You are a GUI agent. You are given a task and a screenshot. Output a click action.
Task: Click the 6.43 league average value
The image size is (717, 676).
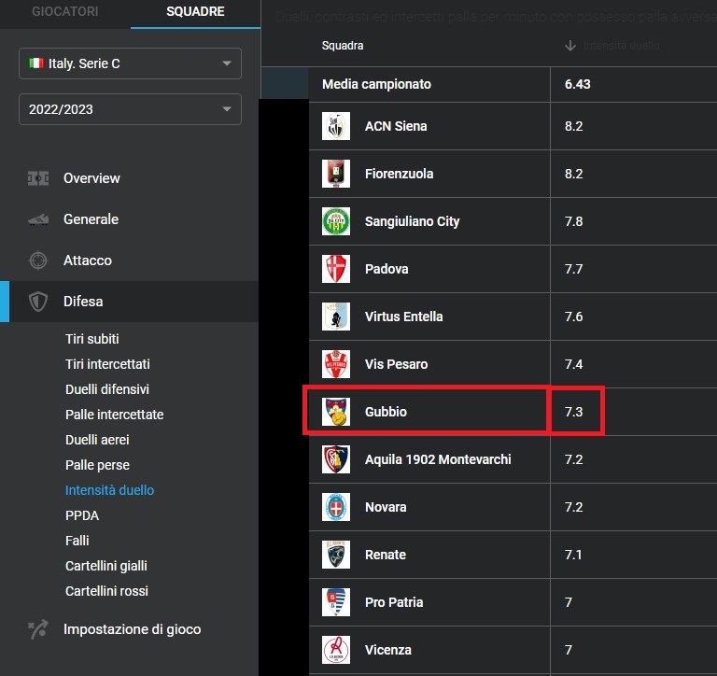(578, 84)
